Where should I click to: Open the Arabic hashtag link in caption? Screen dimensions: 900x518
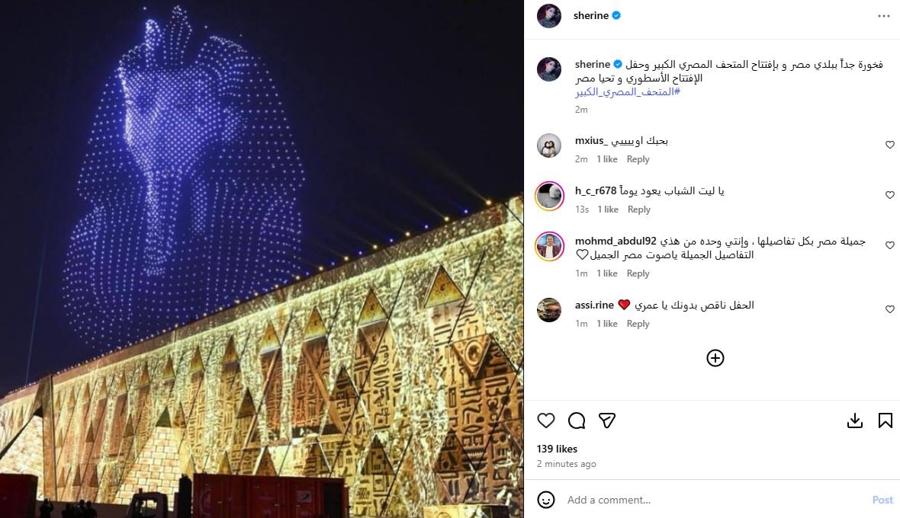point(628,91)
